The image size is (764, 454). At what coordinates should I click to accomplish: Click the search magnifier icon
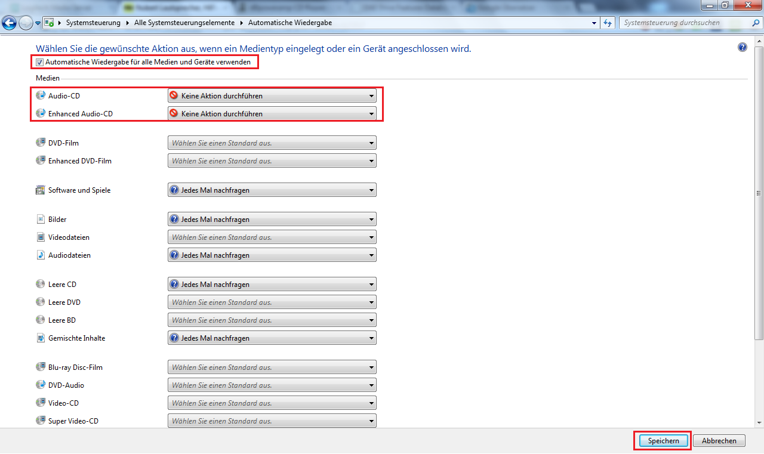point(754,23)
